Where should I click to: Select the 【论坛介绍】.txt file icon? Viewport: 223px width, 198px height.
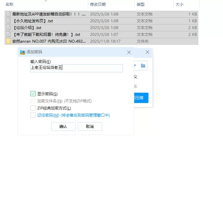coord(8,28)
